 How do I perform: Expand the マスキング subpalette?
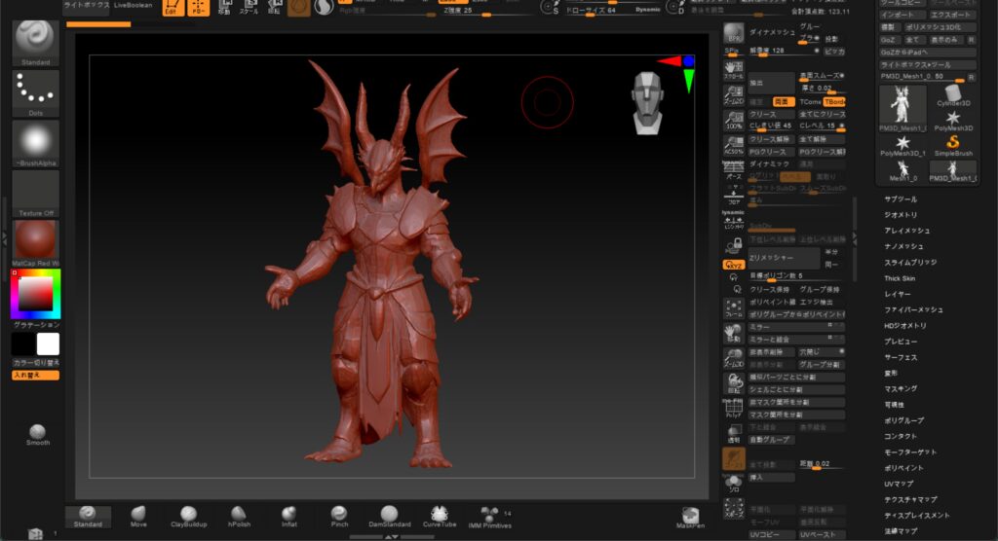point(900,388)
